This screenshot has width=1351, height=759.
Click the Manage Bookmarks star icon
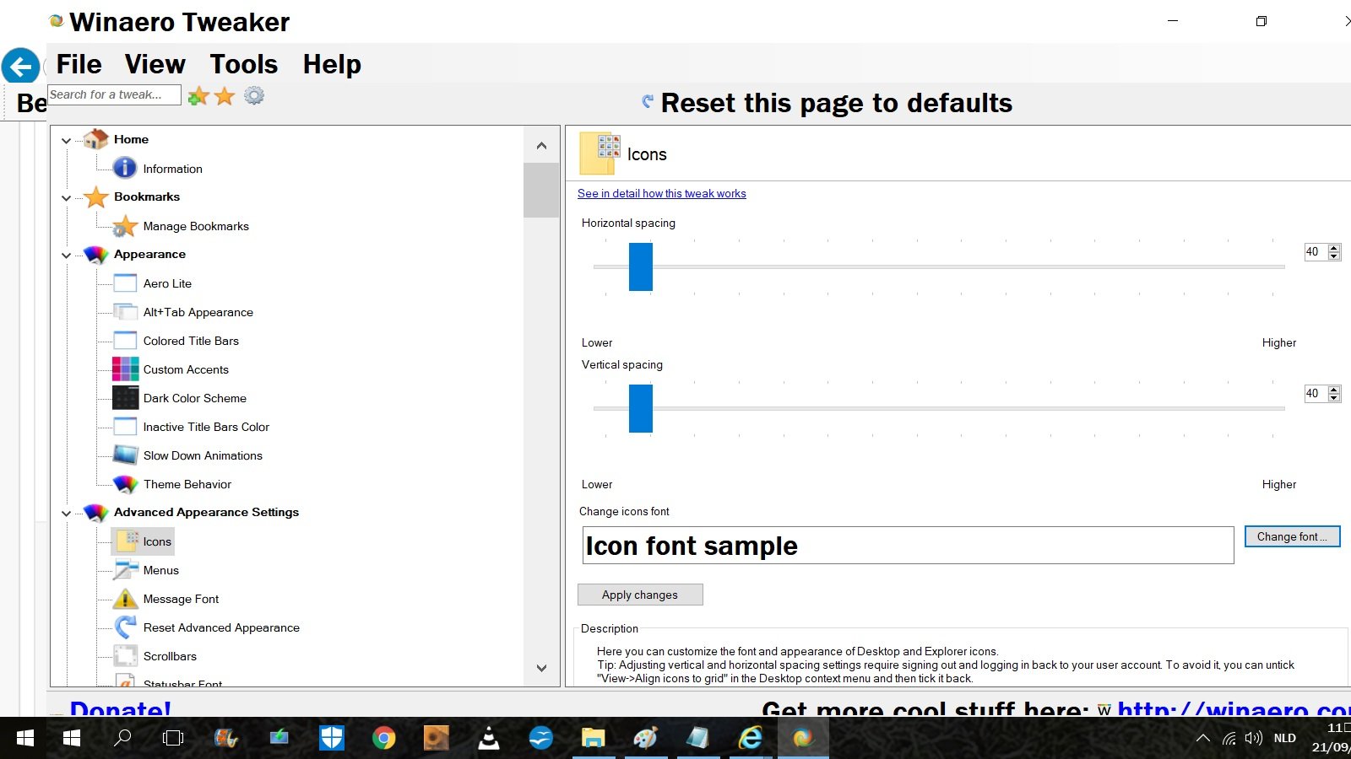click(x=125, y=226)
